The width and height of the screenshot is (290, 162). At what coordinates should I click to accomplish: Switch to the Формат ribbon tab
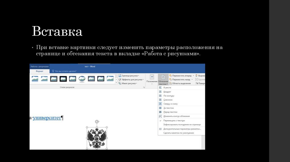(x=40, y=71)
